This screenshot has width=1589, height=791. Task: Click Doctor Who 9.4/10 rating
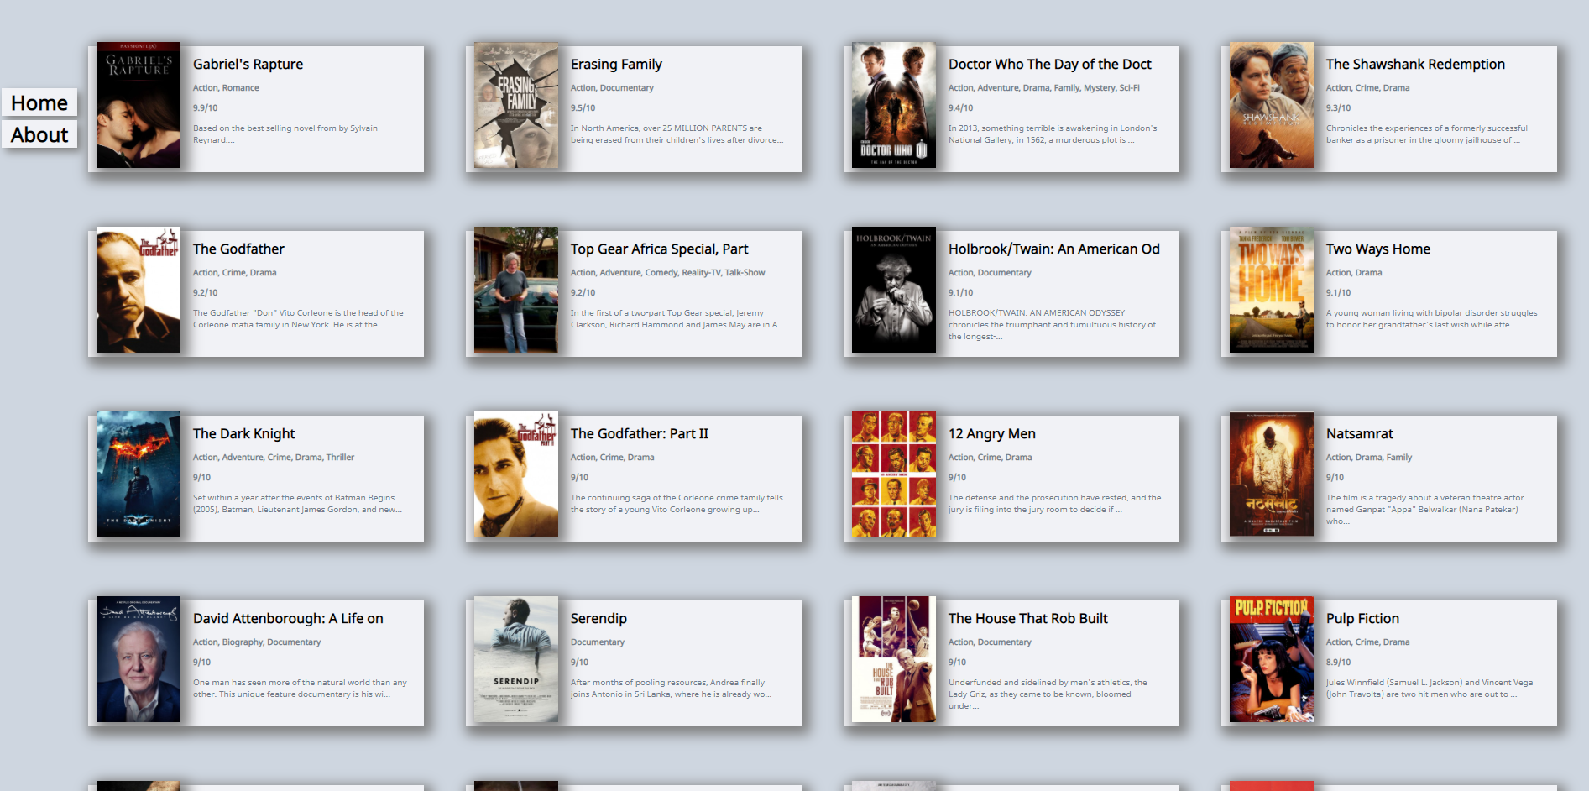[x=960, y=108]
